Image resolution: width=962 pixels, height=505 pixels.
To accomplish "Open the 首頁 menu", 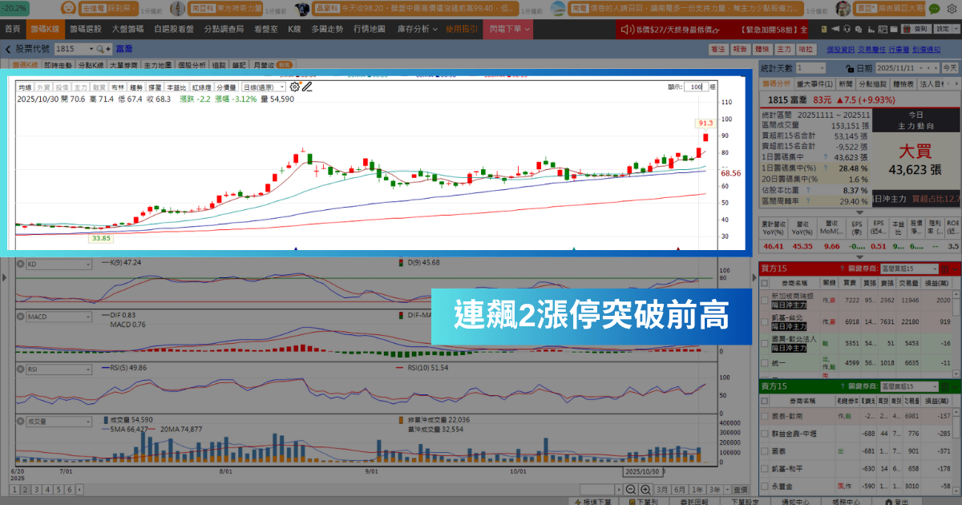I will [x=13, y=29].
